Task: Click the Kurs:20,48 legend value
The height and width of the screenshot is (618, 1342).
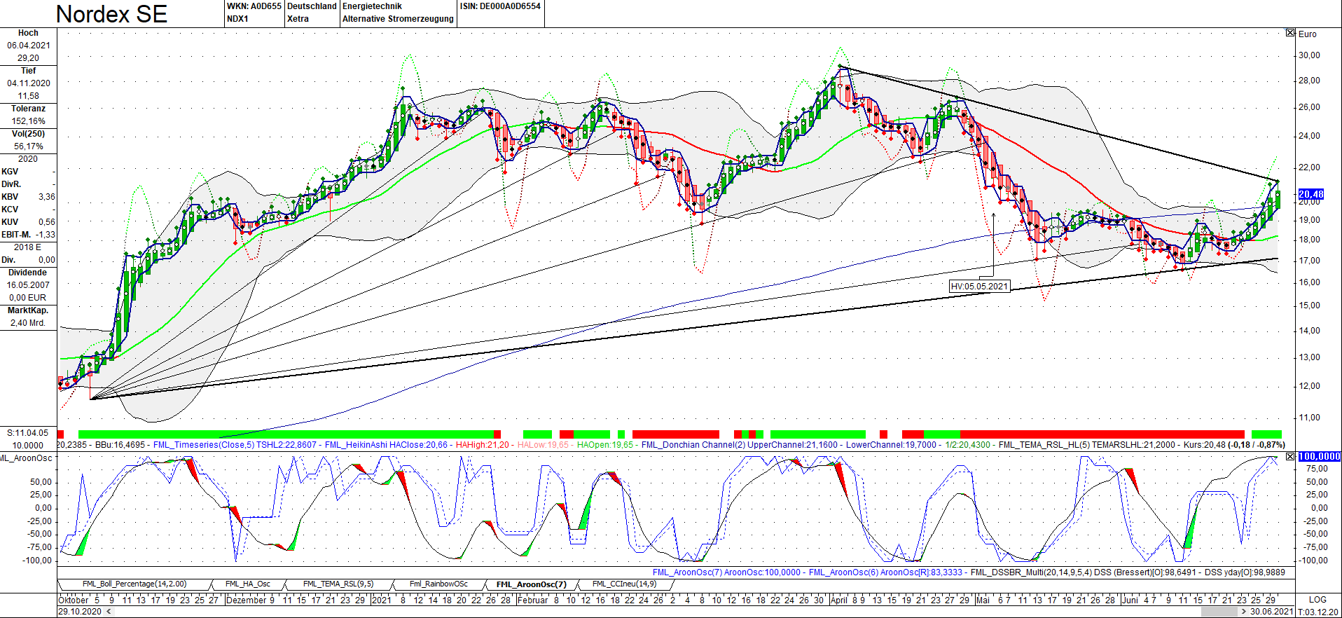Action: click(1205, 445)
